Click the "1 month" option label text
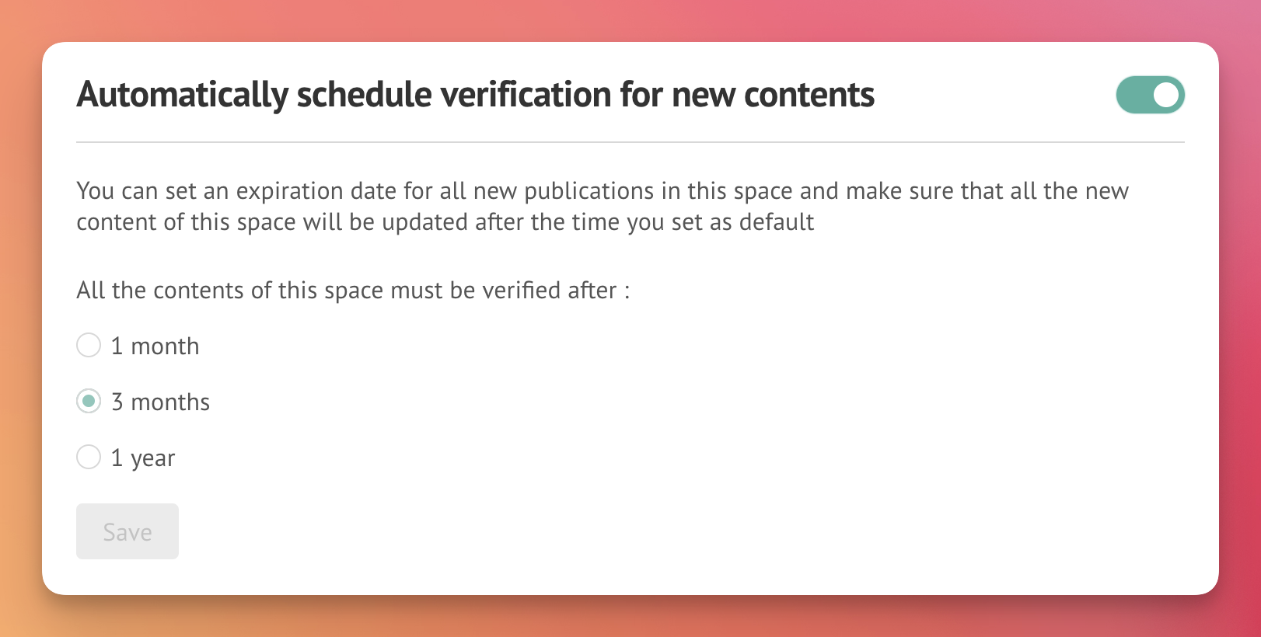The width and height of the screenshot is (1261, 637). 155,346
